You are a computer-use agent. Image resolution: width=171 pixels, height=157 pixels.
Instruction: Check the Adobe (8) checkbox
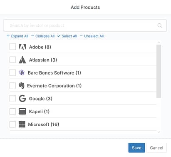(12, 47)
